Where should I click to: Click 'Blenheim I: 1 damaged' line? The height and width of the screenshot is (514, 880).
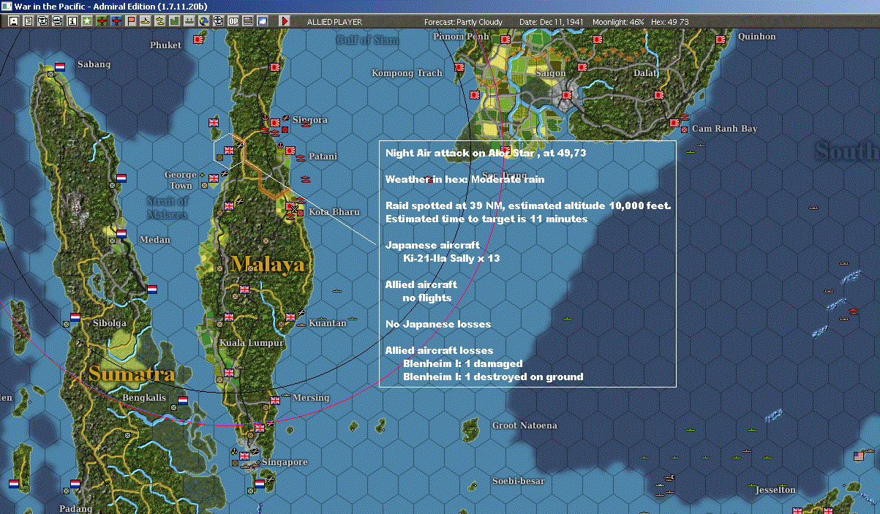point(463,363)
